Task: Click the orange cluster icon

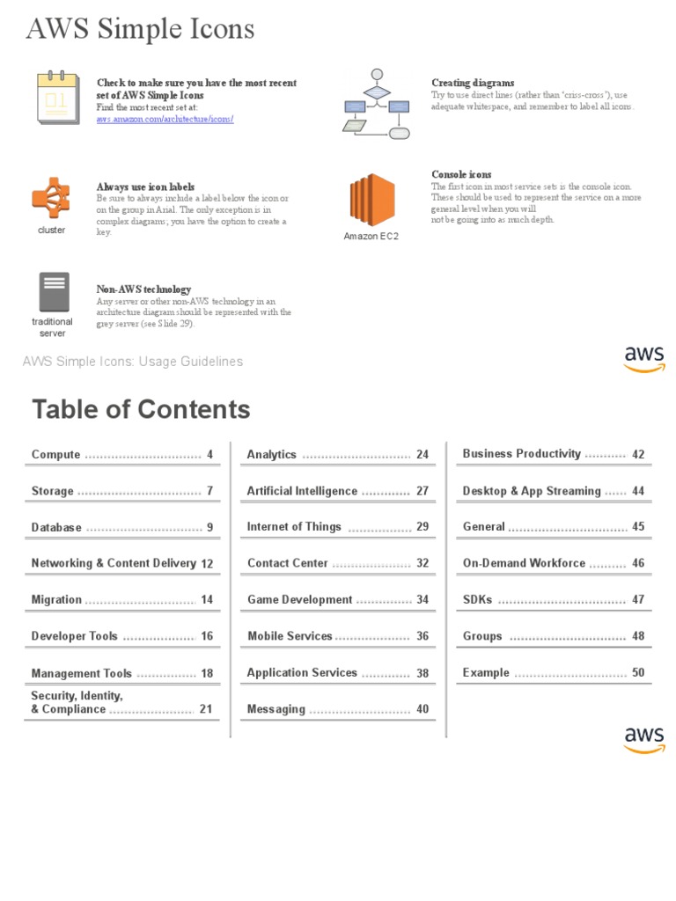Action: [51, 199]
